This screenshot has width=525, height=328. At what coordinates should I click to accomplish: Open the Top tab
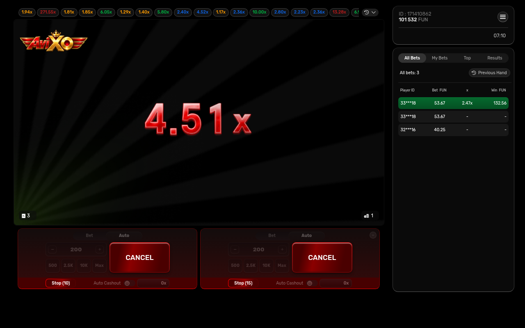(x=467, y=58)
